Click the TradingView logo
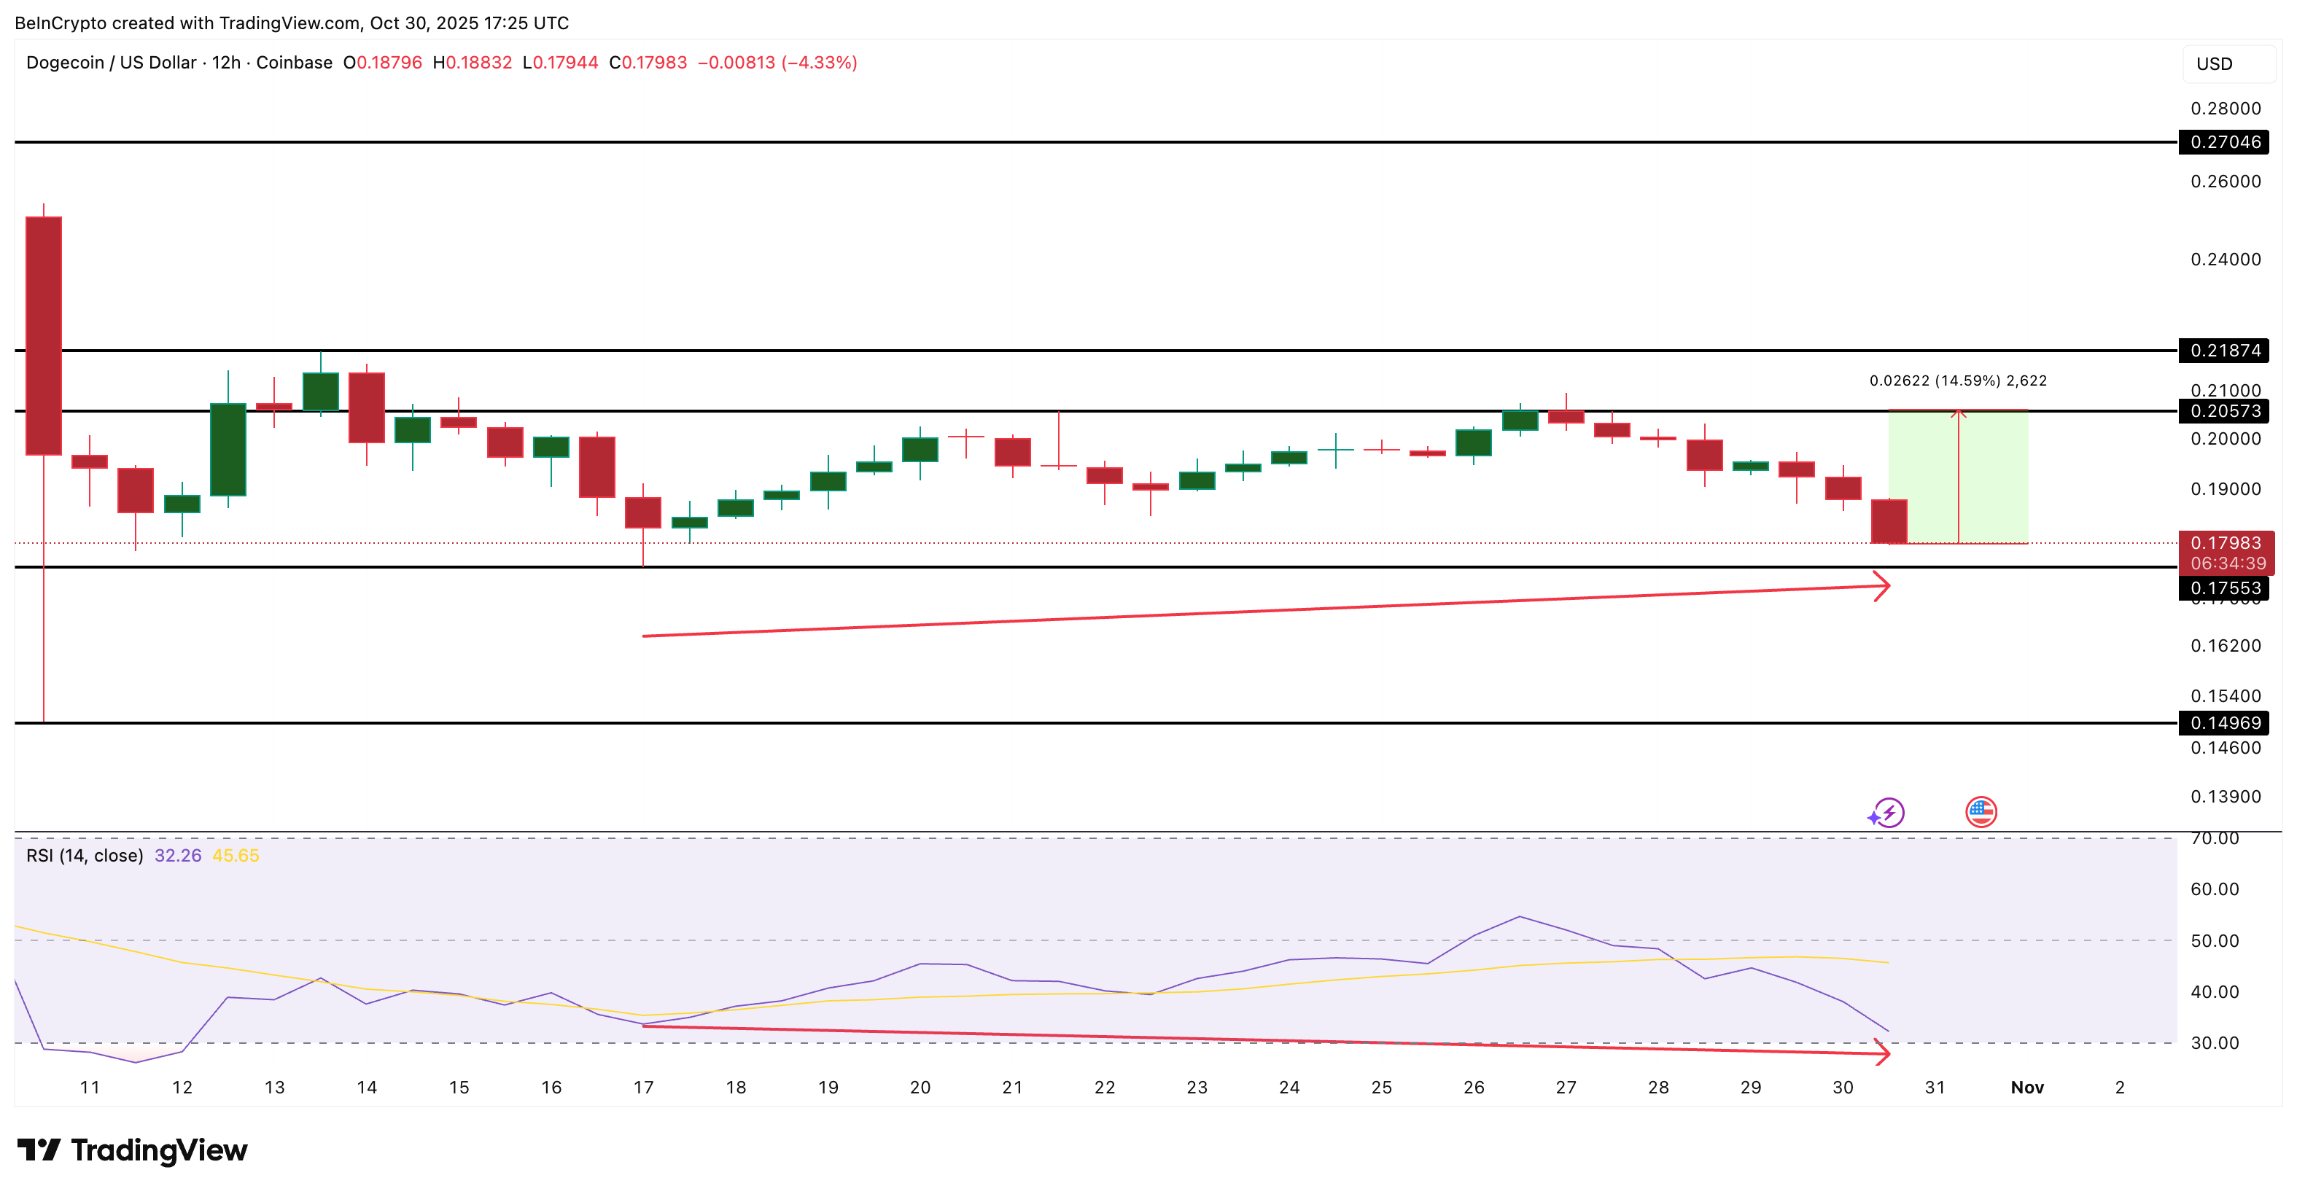This screenshot has width=2297, height=1194. (x=131, y=1150)
